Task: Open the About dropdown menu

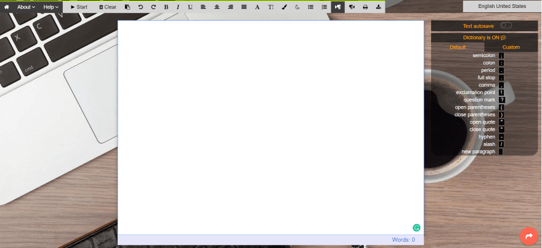Action: (26, 7)
